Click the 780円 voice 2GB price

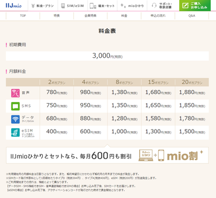tap(57, 92)
